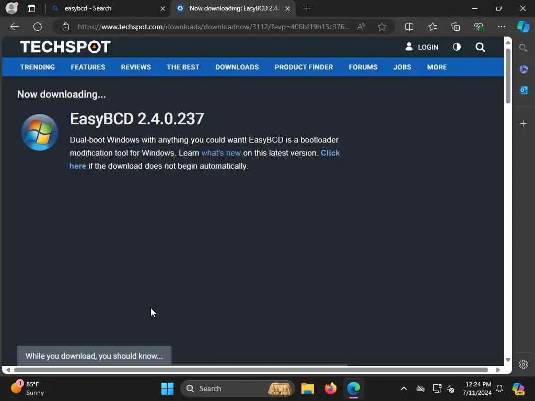
Task: Open Copilot preview in taskbar
Action: [518, 388]
